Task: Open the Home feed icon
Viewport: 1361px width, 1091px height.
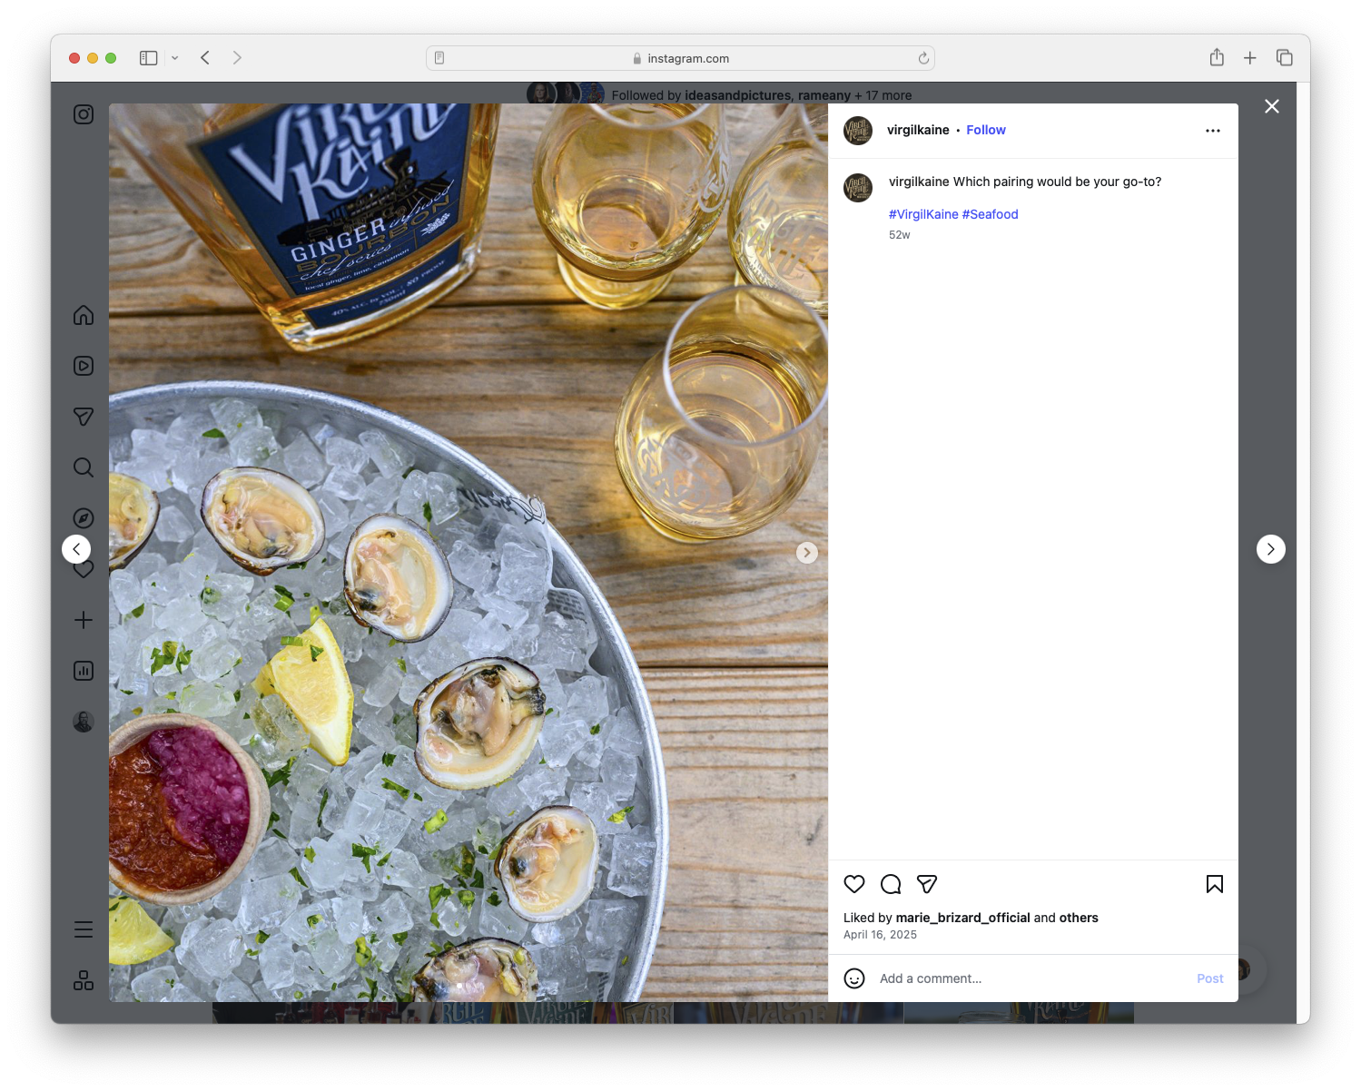Action: point(83,315)
